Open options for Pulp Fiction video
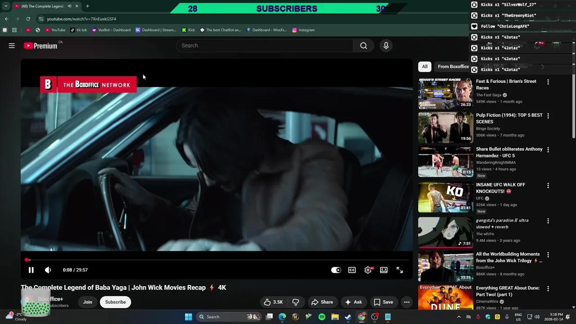This screenshot has width=576, height=324. 548,116
